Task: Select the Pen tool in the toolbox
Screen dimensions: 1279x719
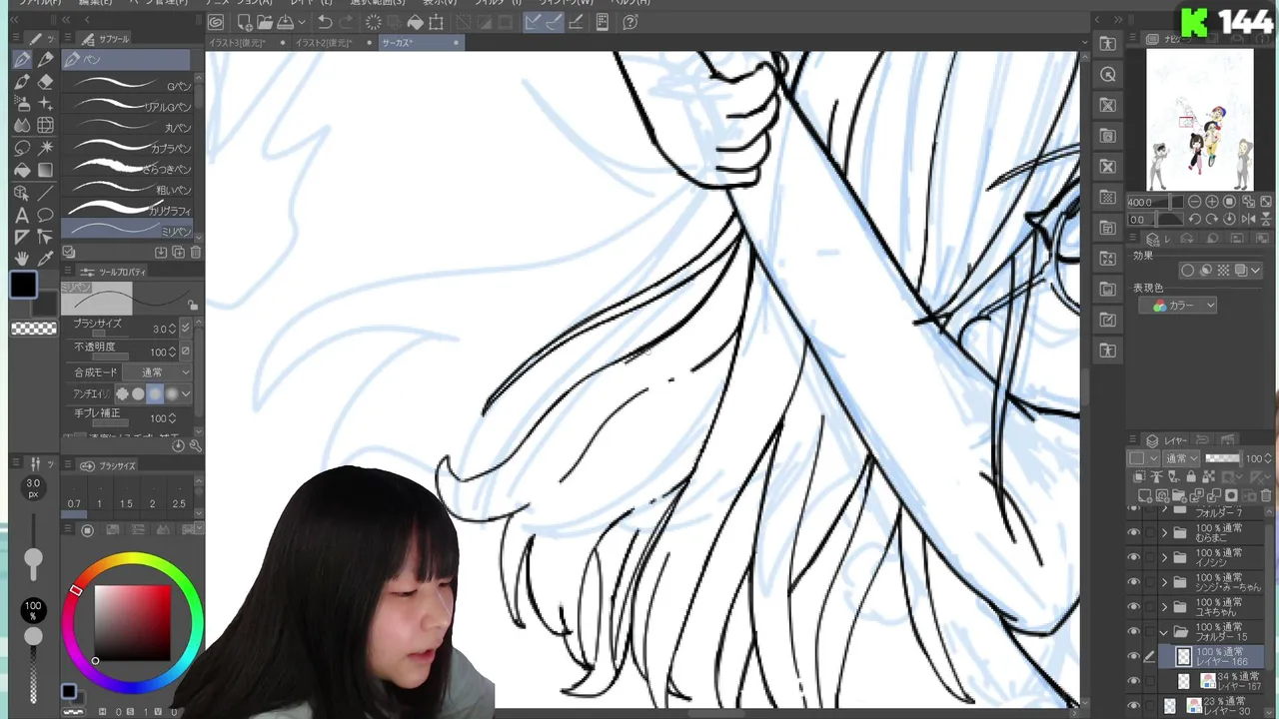Action: click(x=22, y=60)
